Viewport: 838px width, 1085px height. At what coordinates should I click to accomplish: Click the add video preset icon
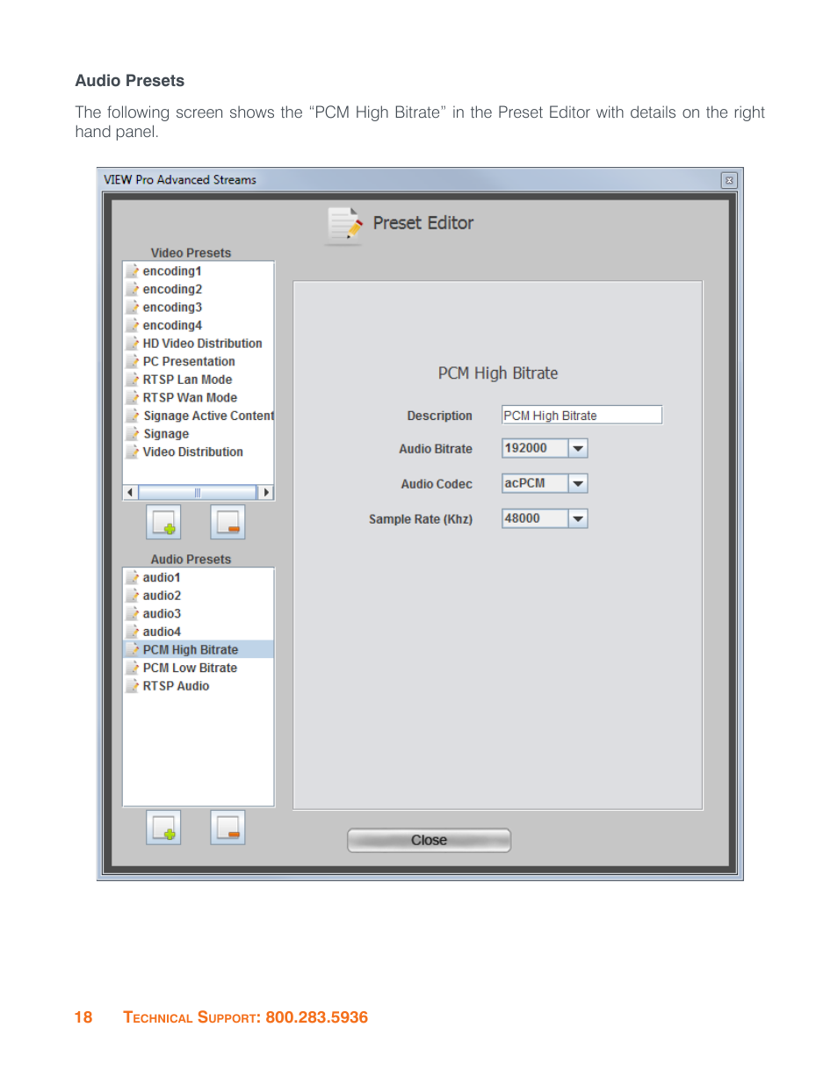(163, 522)
